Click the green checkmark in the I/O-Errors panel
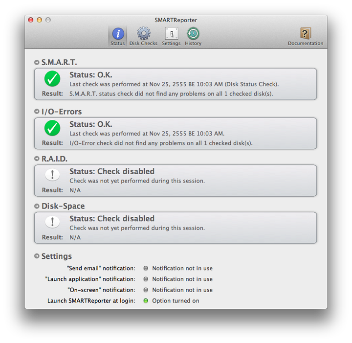The height and width of the screenshot is (343, 352). pyautogui.click(x=52, y=128)
